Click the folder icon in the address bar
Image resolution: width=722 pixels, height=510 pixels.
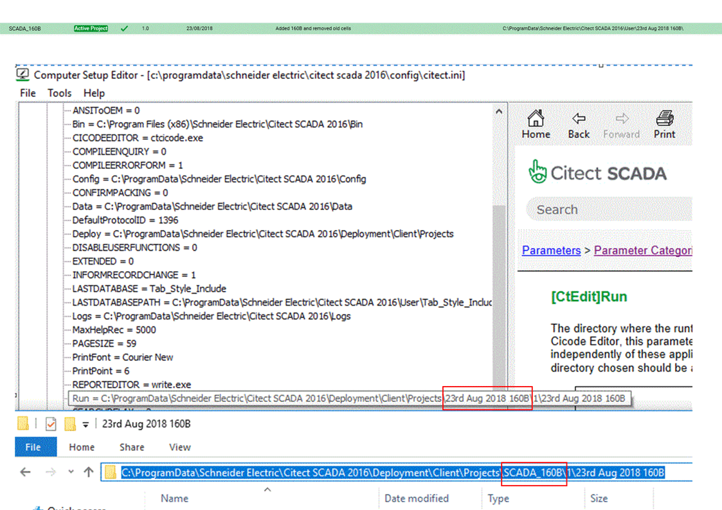click(x=110, y=472)
